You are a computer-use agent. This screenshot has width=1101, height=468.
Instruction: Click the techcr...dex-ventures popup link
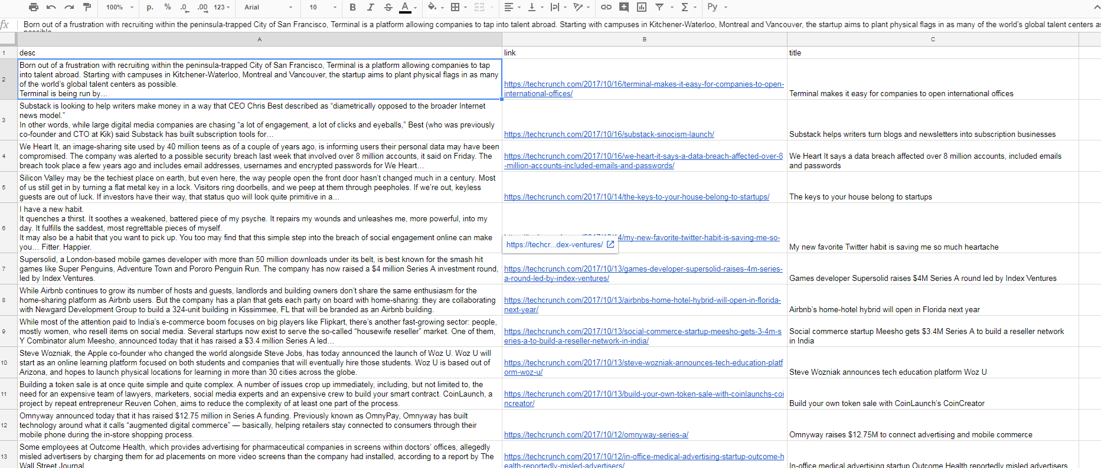tap(554, 244)
